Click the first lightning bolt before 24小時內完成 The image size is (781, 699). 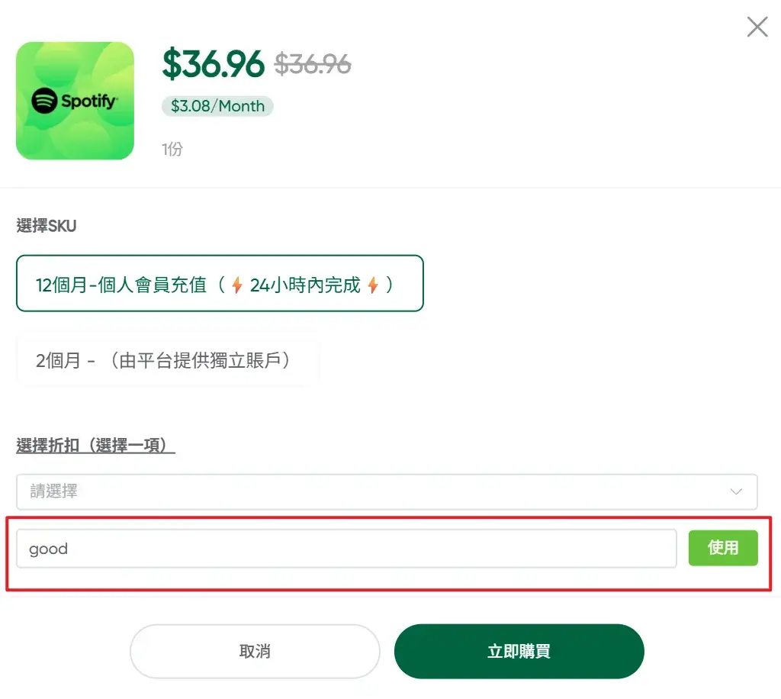(x=237, y=285)
